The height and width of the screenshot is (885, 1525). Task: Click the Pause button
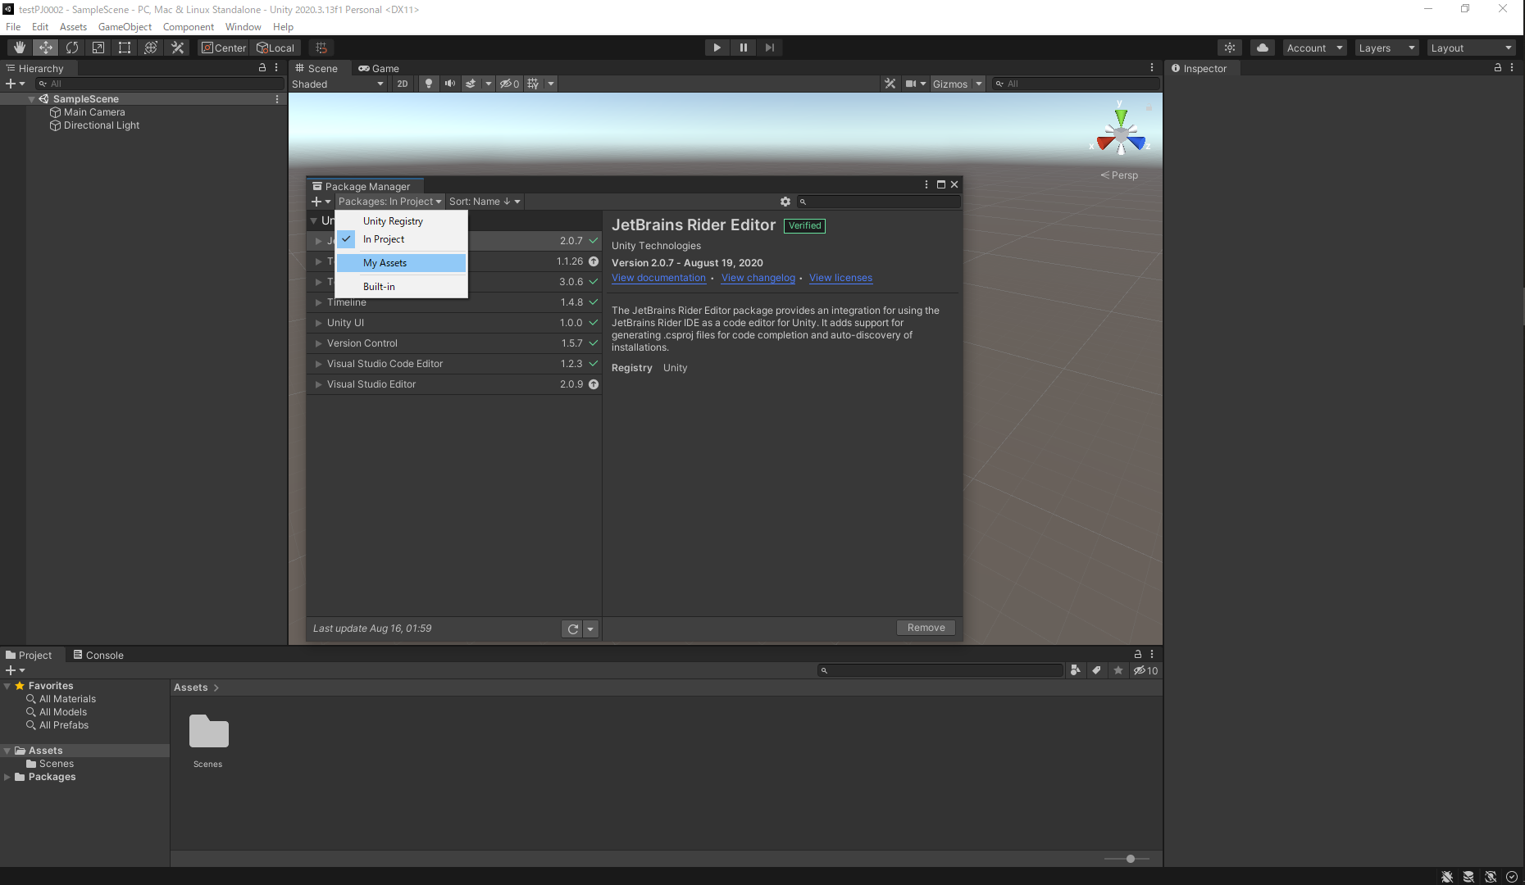coord(744,48)
